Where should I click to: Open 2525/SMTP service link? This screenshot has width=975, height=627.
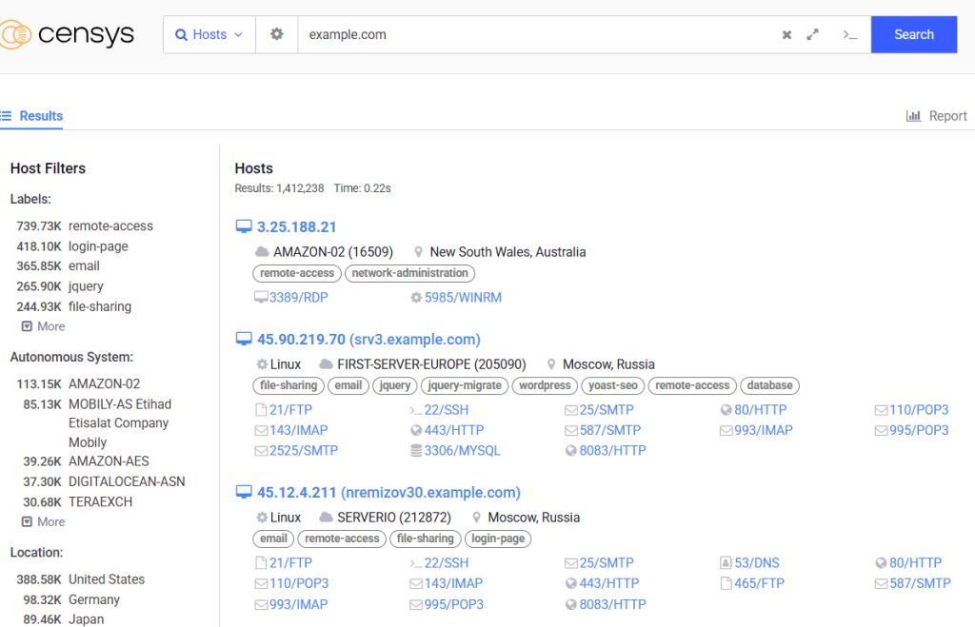pos(304,451)
